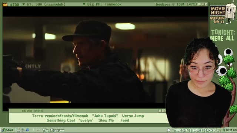Click the white circle icon in the taskbar
Image resolution: width=237 pixels, height=133 pixels.
tap(169, 130)
